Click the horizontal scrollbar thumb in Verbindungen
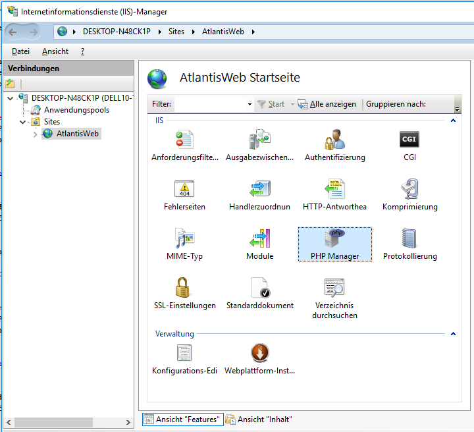Image resolution: width=474 pixels, height=432 pixels. tap(53, 423)
